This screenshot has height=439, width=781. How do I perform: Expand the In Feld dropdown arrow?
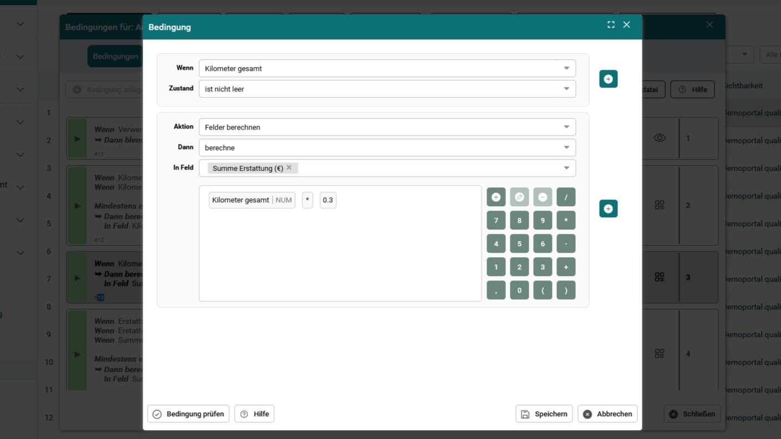pos(566,168)
